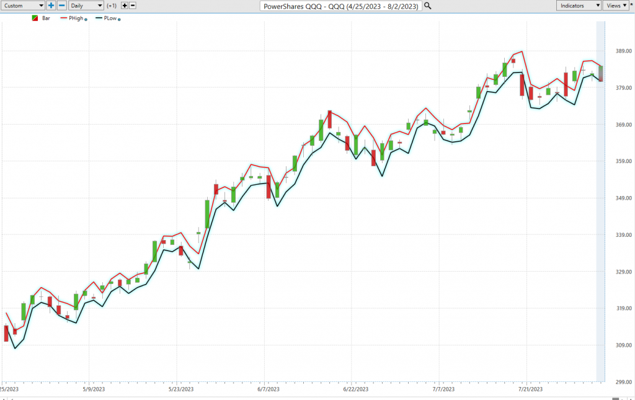Click the blue plus zoom-in button

(x=51, y=6)
